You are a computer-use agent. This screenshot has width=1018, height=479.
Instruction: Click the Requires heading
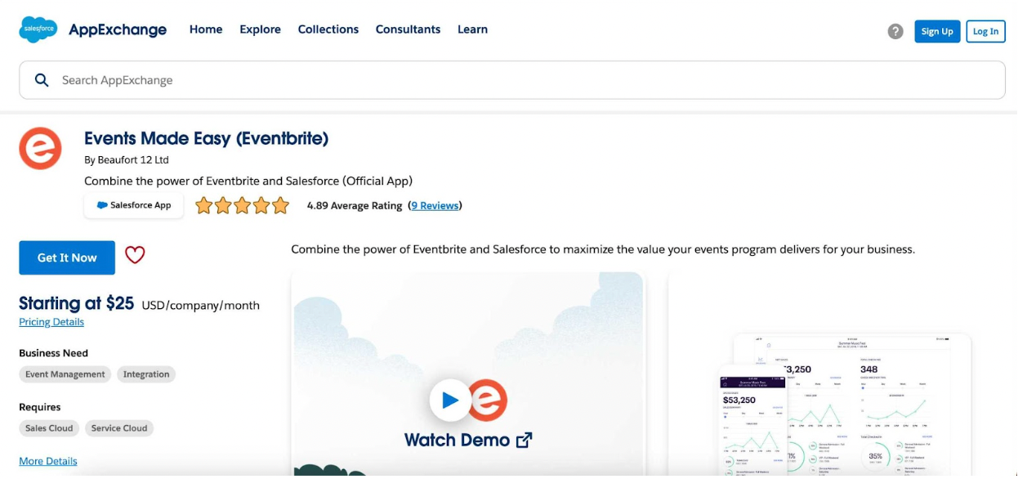pyautogui.click(x=40, y=407)
